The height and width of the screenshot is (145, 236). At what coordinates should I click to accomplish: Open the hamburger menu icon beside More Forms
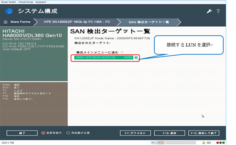tap(5, 22)
